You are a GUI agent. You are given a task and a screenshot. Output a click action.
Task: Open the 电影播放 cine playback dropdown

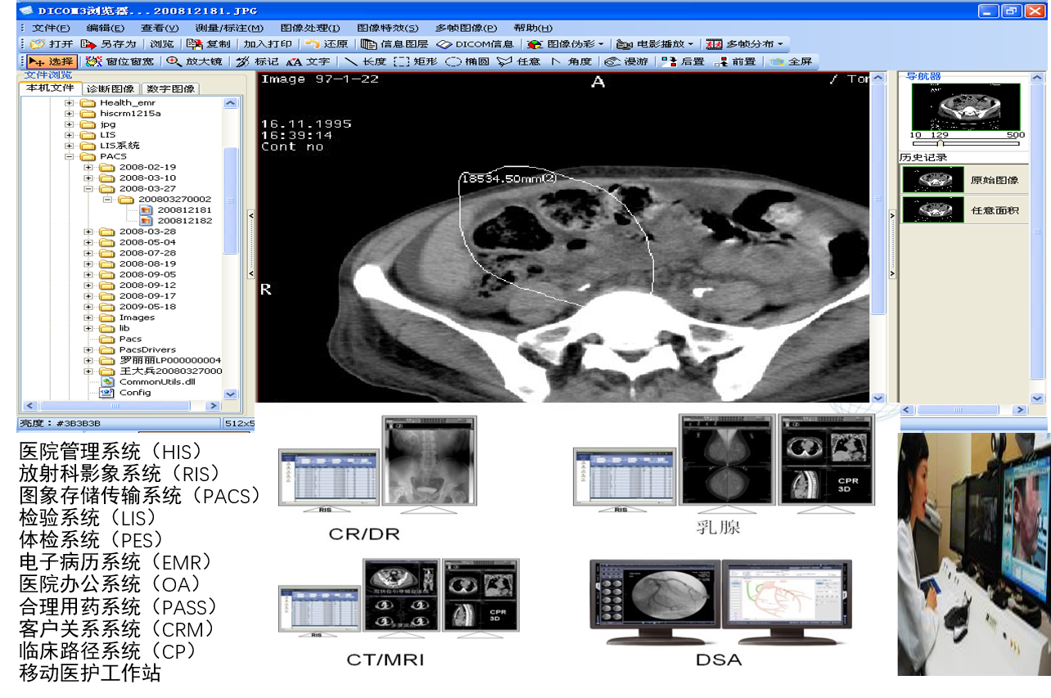pos(656,44)
